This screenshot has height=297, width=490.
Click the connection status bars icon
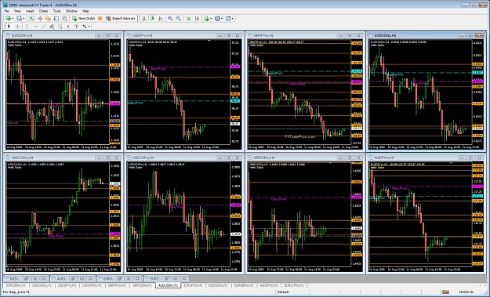pyautogui.click(x=445, y=292)
